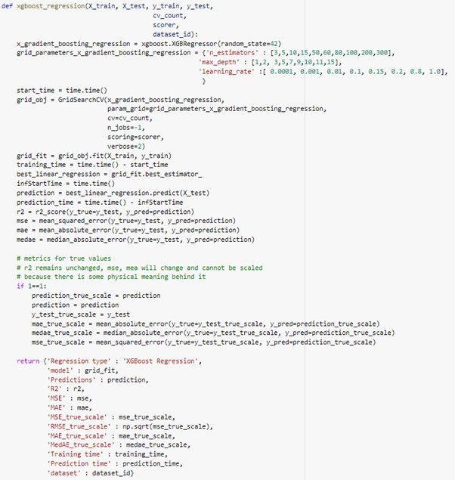Click the 'MSE' : mse, entry
Screen dimensions: 455x480
(x=70, y=398)
